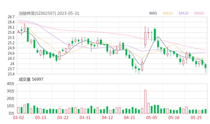Click the 03-22 date axis label

63,118
